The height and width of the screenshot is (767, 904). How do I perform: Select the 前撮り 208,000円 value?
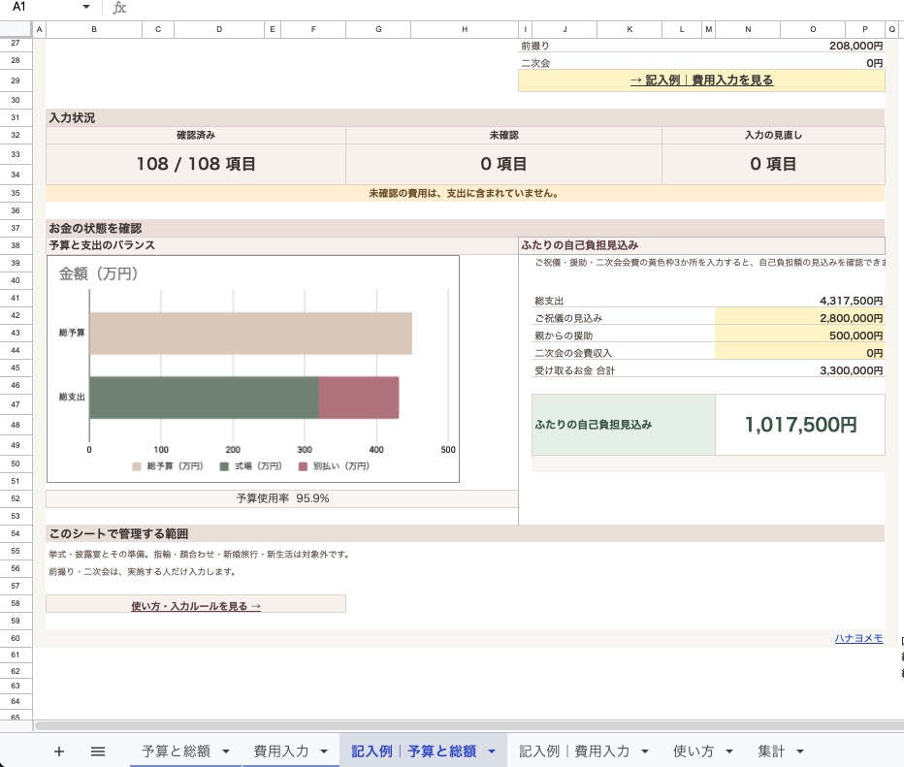click(856, 46)
